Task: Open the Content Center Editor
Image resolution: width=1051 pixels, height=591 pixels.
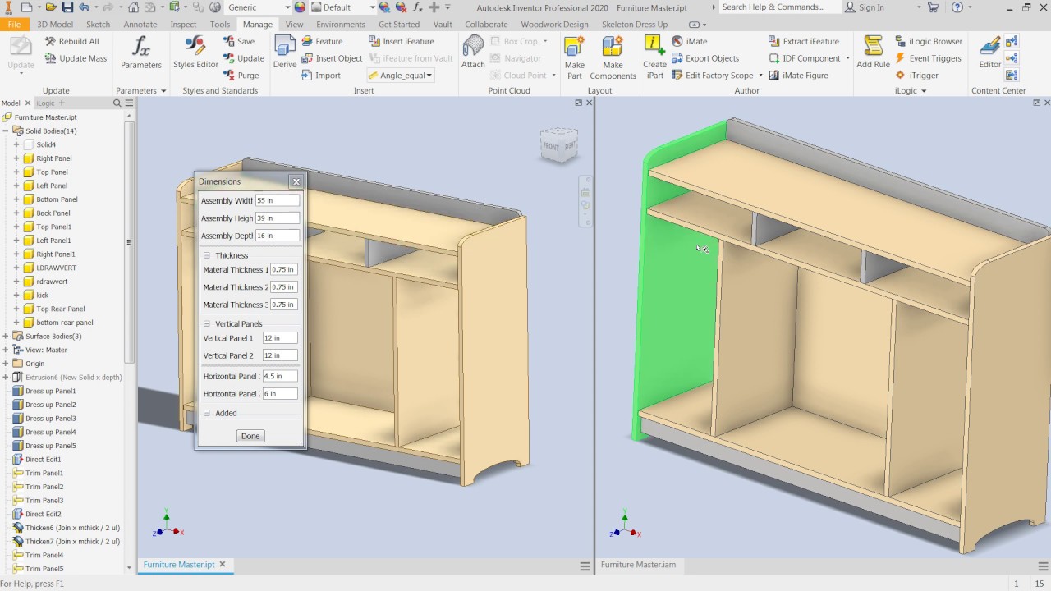Action: point(989,53)
